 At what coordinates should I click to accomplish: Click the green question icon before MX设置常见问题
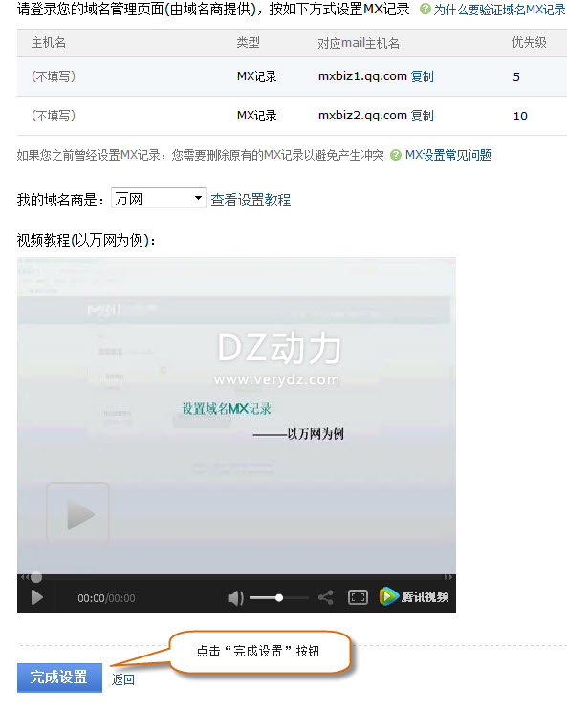click(x=396, y=155)
